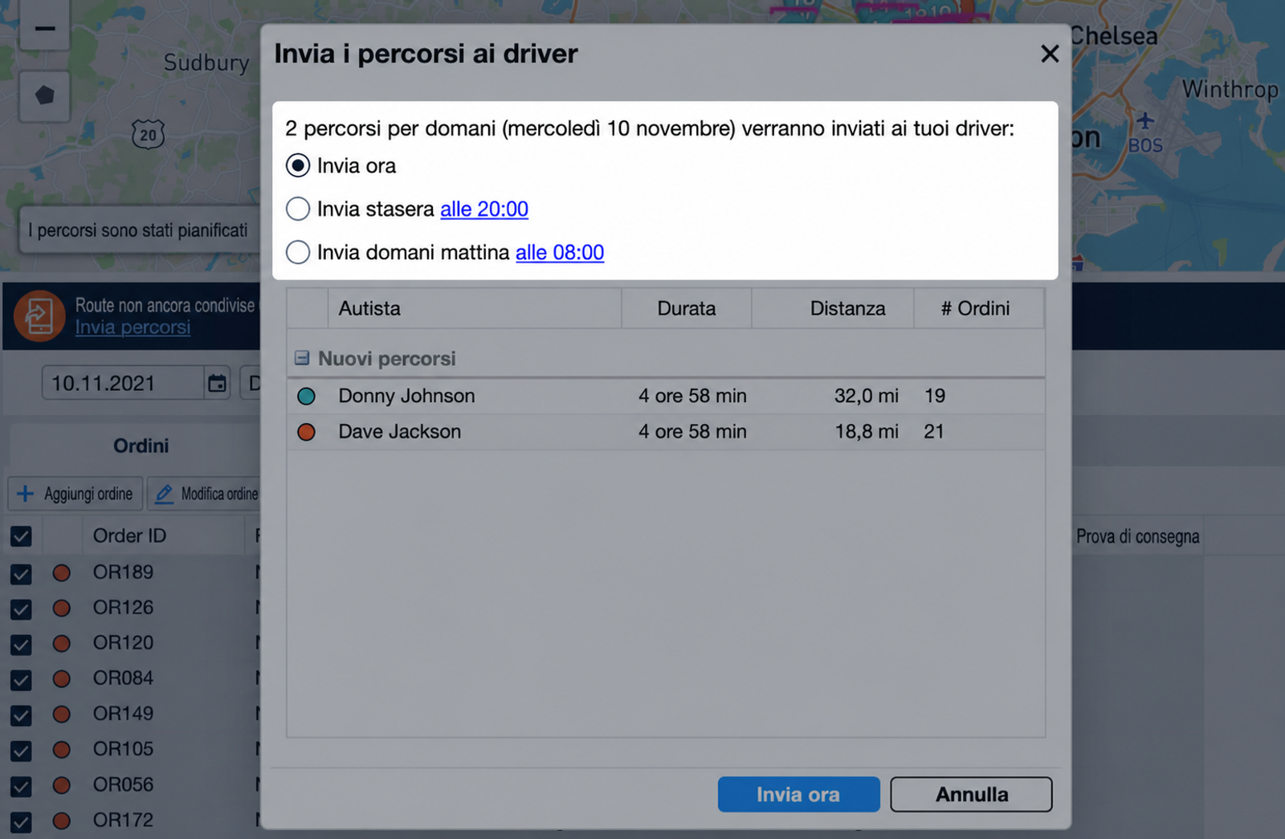The width and height of the screenshot is (1285, 839).
Task: Sort by the # Ordini column header
Action: tap(979, 308)
